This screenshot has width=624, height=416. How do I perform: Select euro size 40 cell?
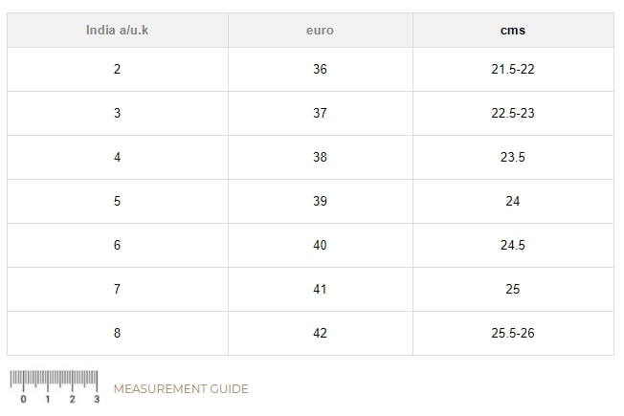click(321, 245)
